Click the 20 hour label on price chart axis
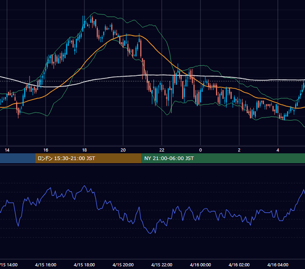This screenshot has height=269, width=305. pos(123,150)
